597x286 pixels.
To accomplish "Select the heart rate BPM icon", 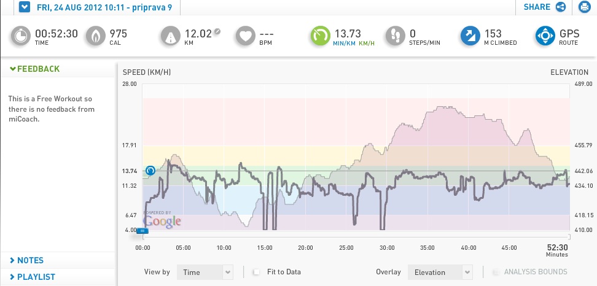I will click(x=246, y=36).
